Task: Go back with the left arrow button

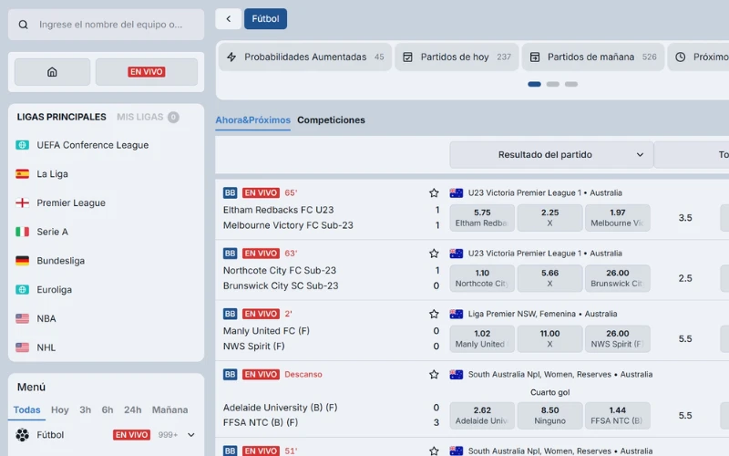Action: point(229,18)
